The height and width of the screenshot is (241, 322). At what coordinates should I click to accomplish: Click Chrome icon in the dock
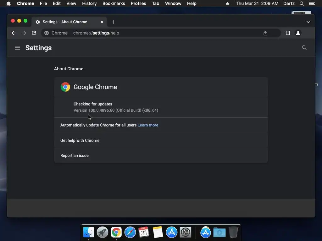[116, 233]
